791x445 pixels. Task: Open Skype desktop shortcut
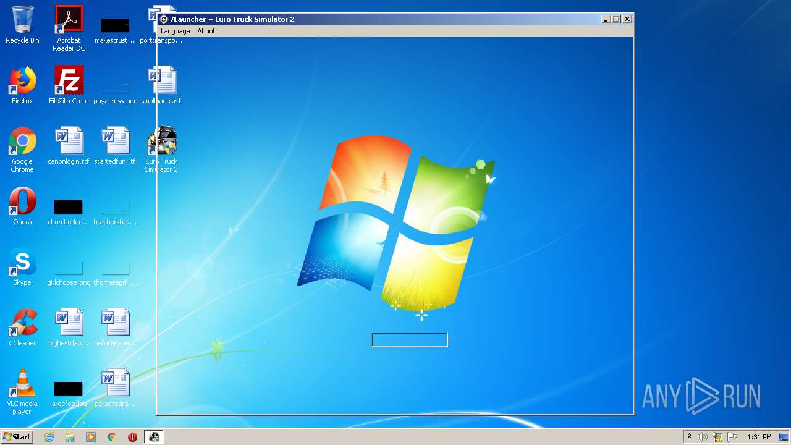coord(22,267)
